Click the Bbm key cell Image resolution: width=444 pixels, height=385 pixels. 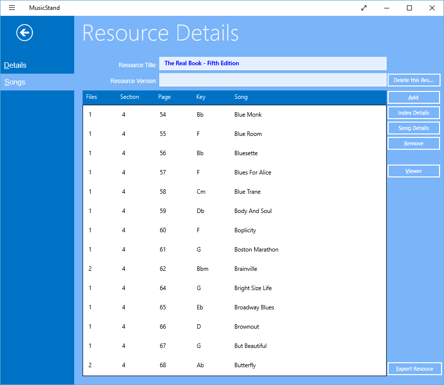click(x=202, y=269)
